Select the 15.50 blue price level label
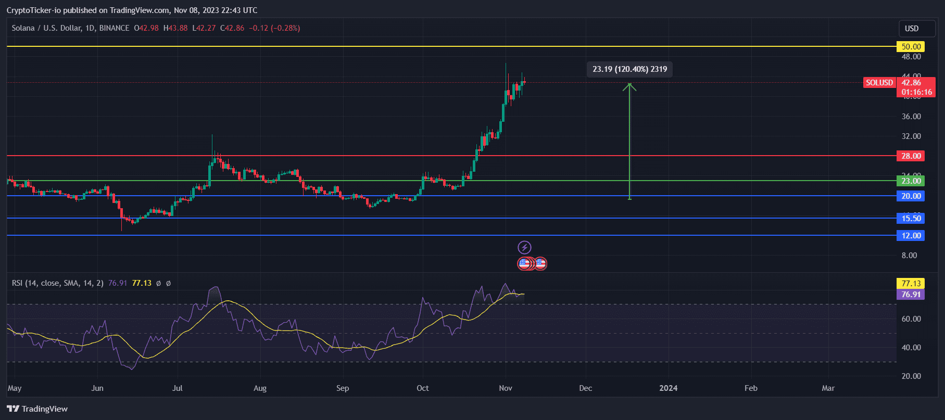 coord(911,219)
